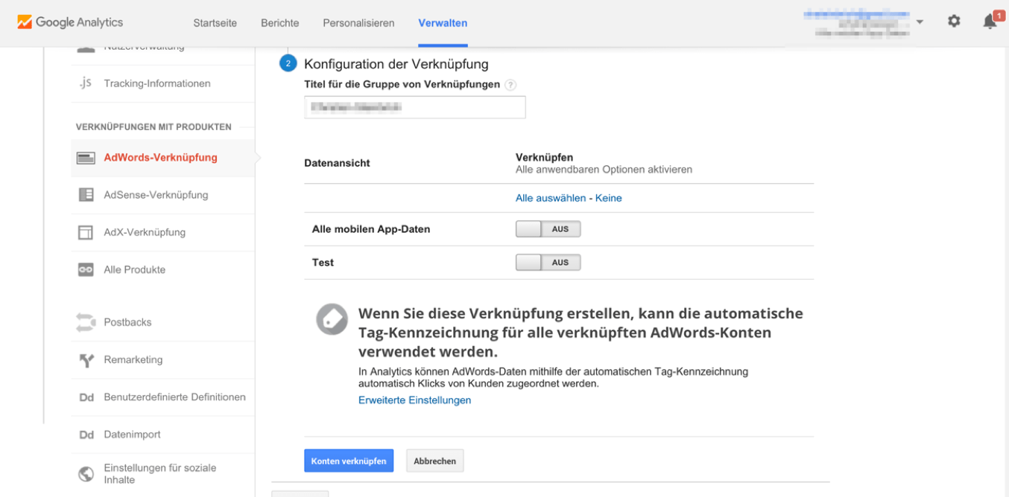Go to the Startseite tab
This screenshot has width=1009, height=497.
pos(215,23)
